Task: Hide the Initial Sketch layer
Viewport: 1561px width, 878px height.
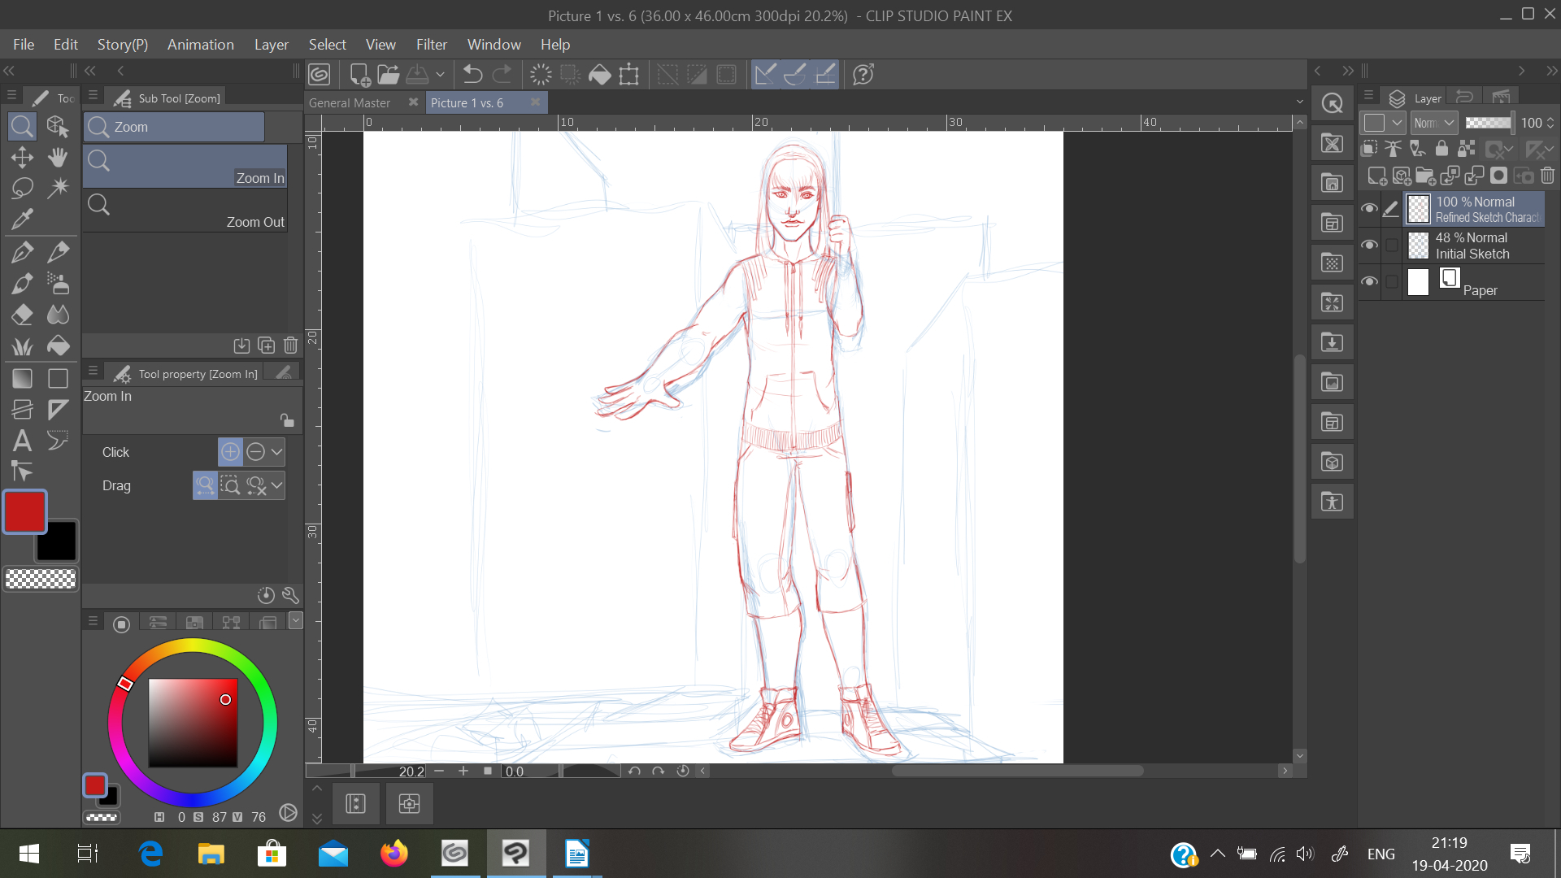Action: (x=1369, y=246)
